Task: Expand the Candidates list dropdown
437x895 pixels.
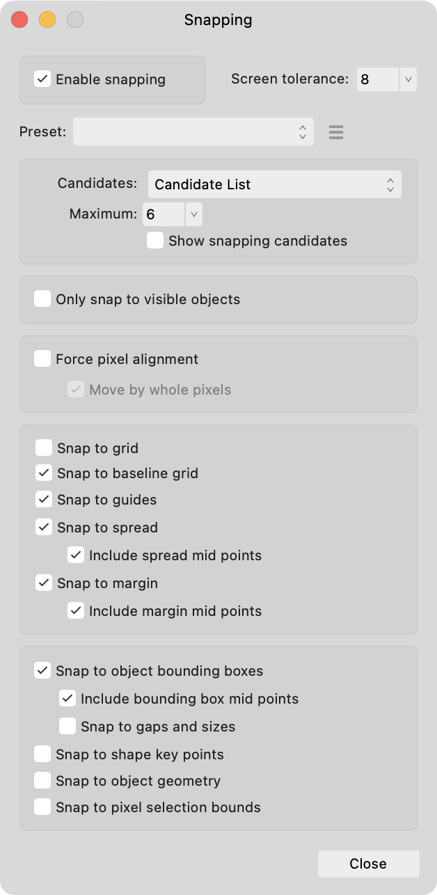Action: tap(274, 184)
